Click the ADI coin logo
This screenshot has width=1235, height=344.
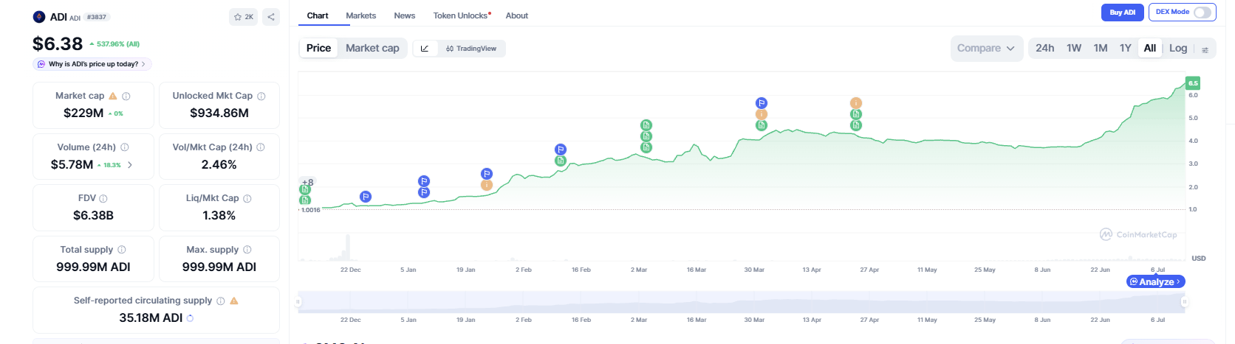(39, 17)
